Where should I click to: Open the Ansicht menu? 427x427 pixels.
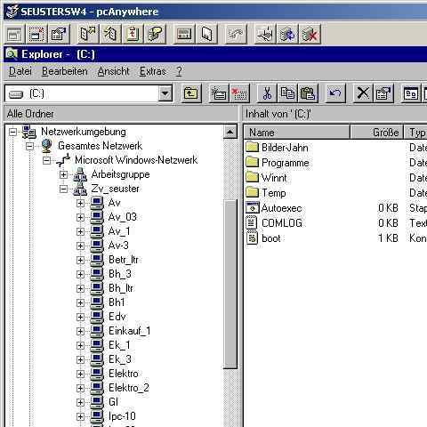coord(113,71)
